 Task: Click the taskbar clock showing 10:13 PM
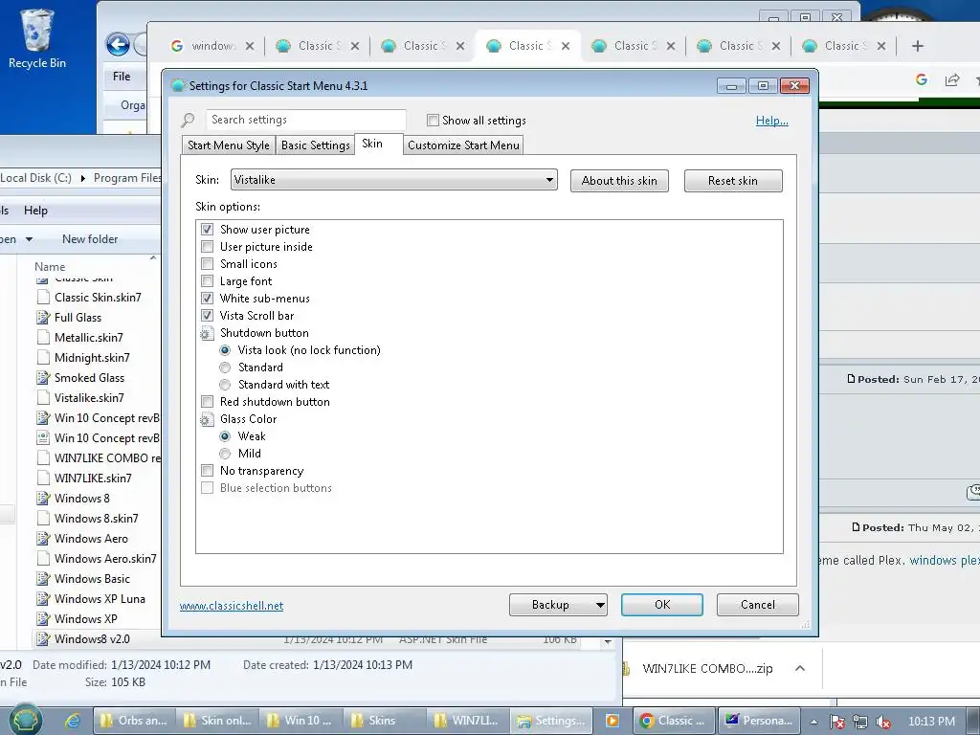pos(931,722)
